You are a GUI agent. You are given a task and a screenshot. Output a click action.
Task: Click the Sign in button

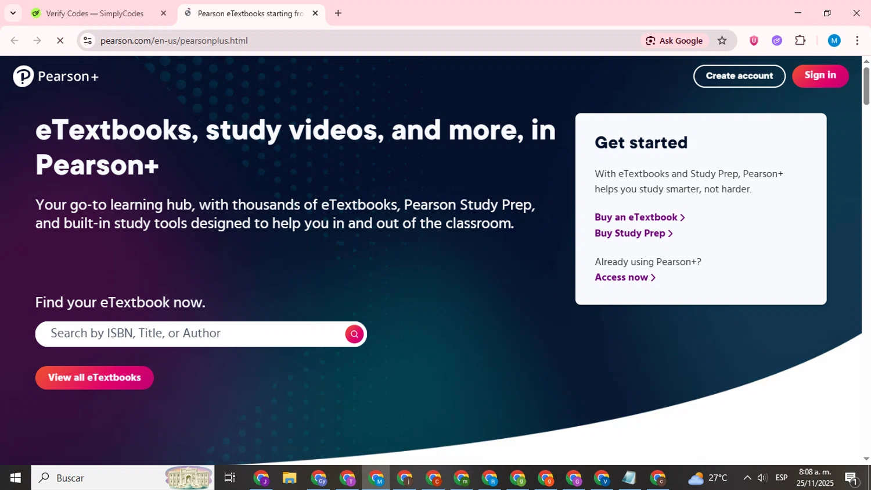[820, 76]
